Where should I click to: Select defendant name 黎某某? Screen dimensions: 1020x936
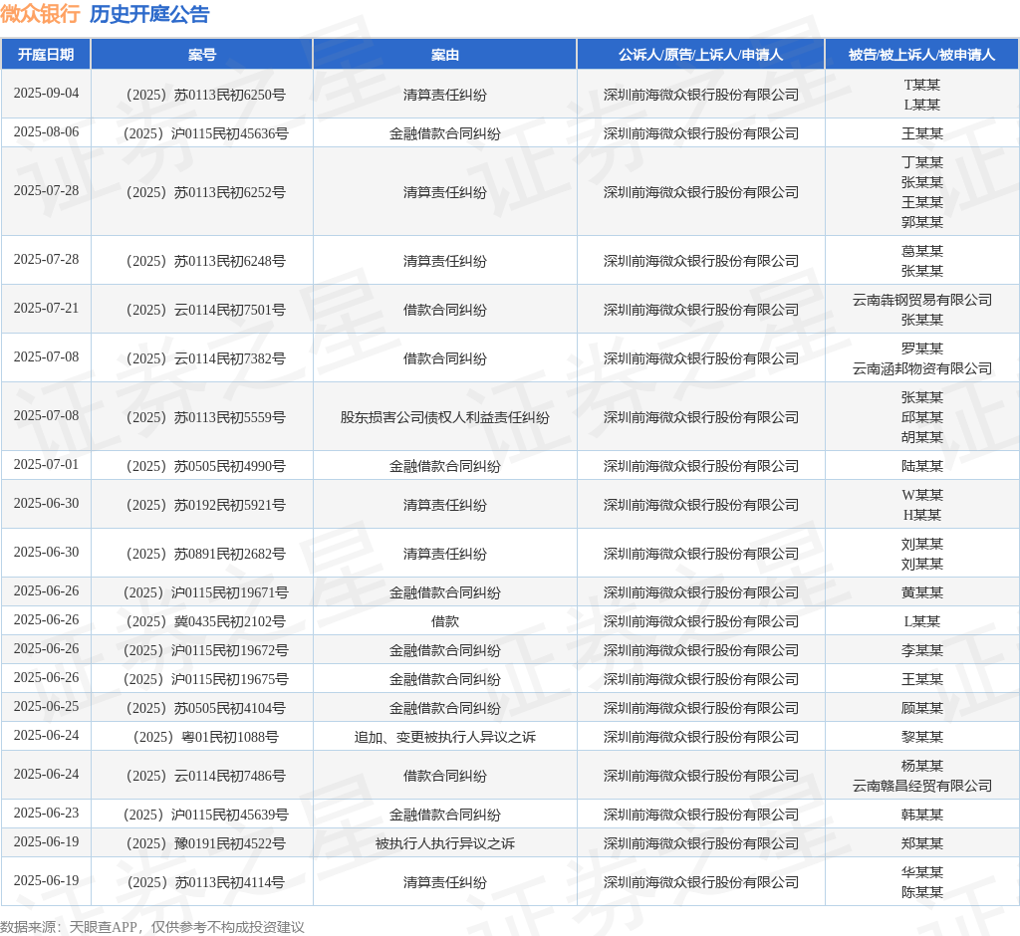(x=921, y=738)
